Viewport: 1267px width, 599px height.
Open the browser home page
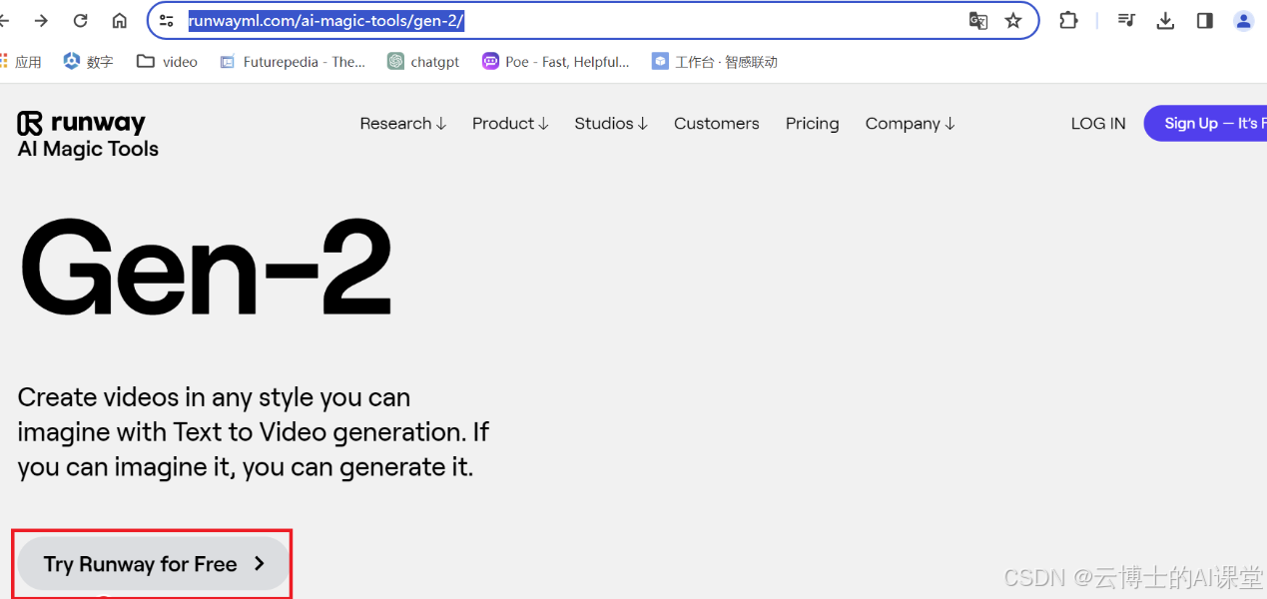(x=119, y=20)
